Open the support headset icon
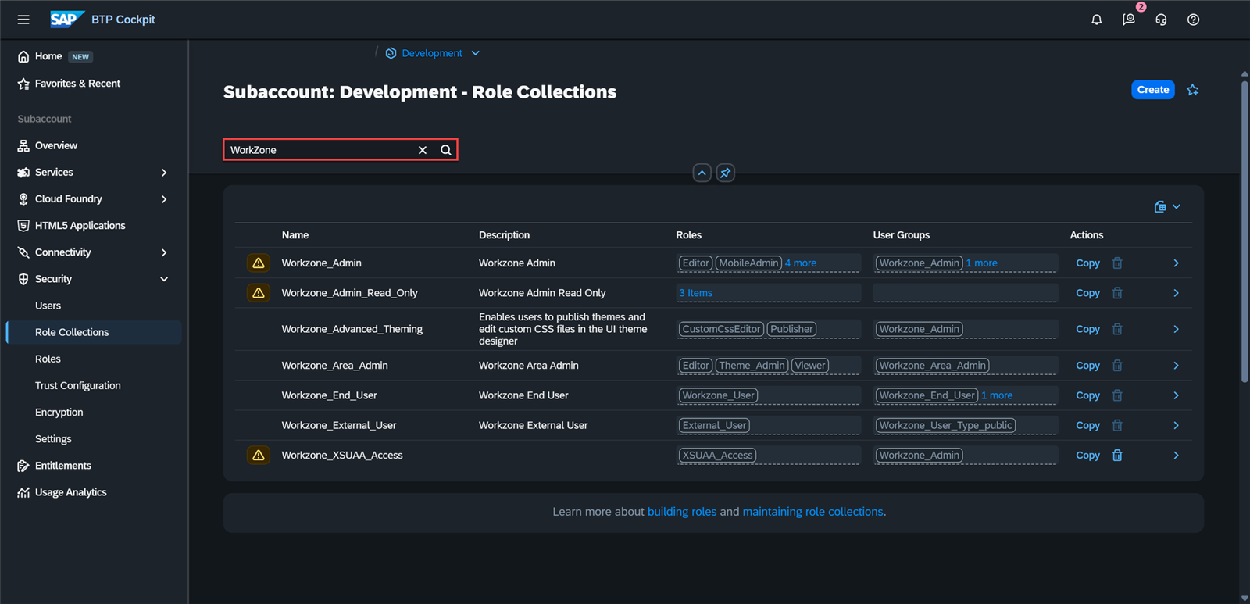The width and height of the screenshot is (1250, 604). pos(1161,20)
